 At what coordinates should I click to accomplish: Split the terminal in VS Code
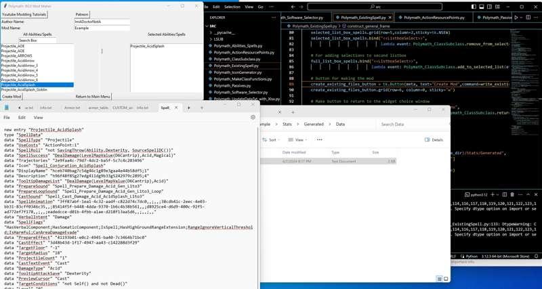(505, 195)
